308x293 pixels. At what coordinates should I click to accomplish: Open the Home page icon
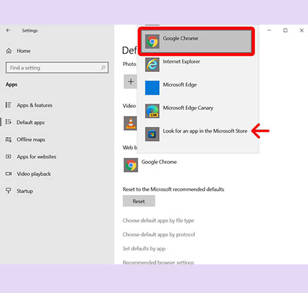[9, 51]
